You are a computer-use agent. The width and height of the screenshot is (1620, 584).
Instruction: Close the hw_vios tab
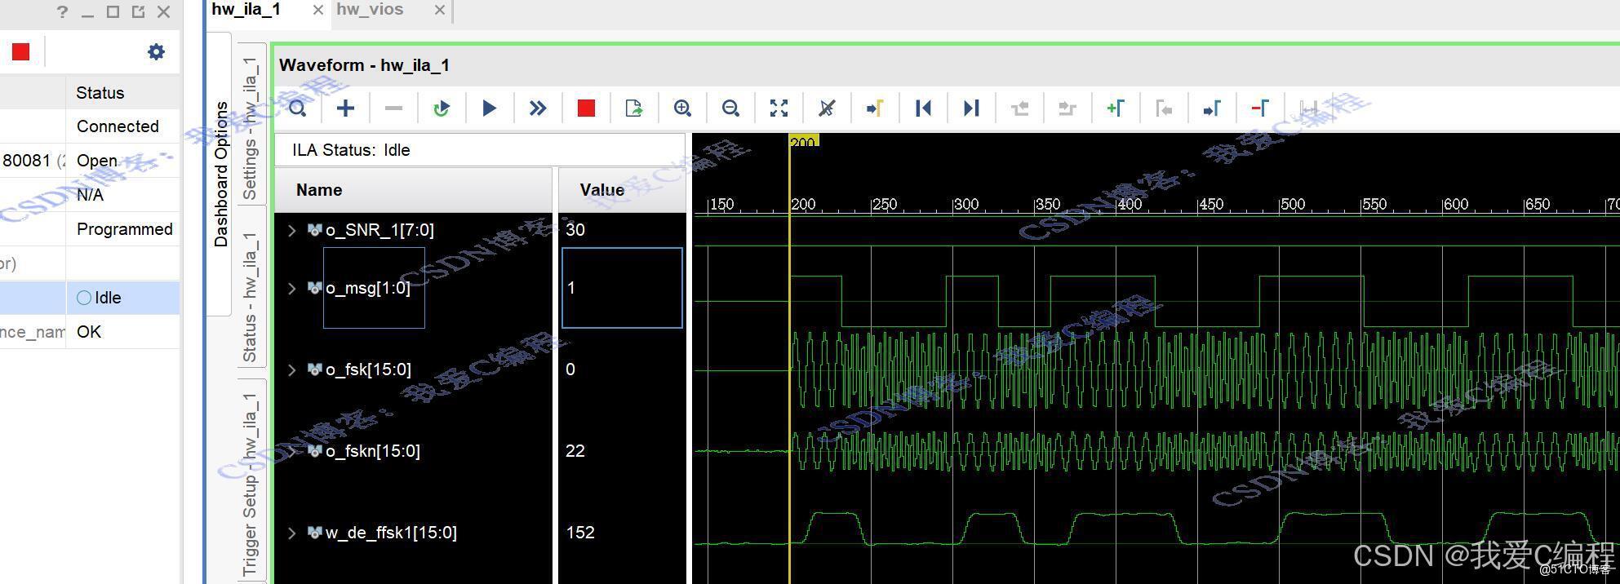(x=440, y=10)
